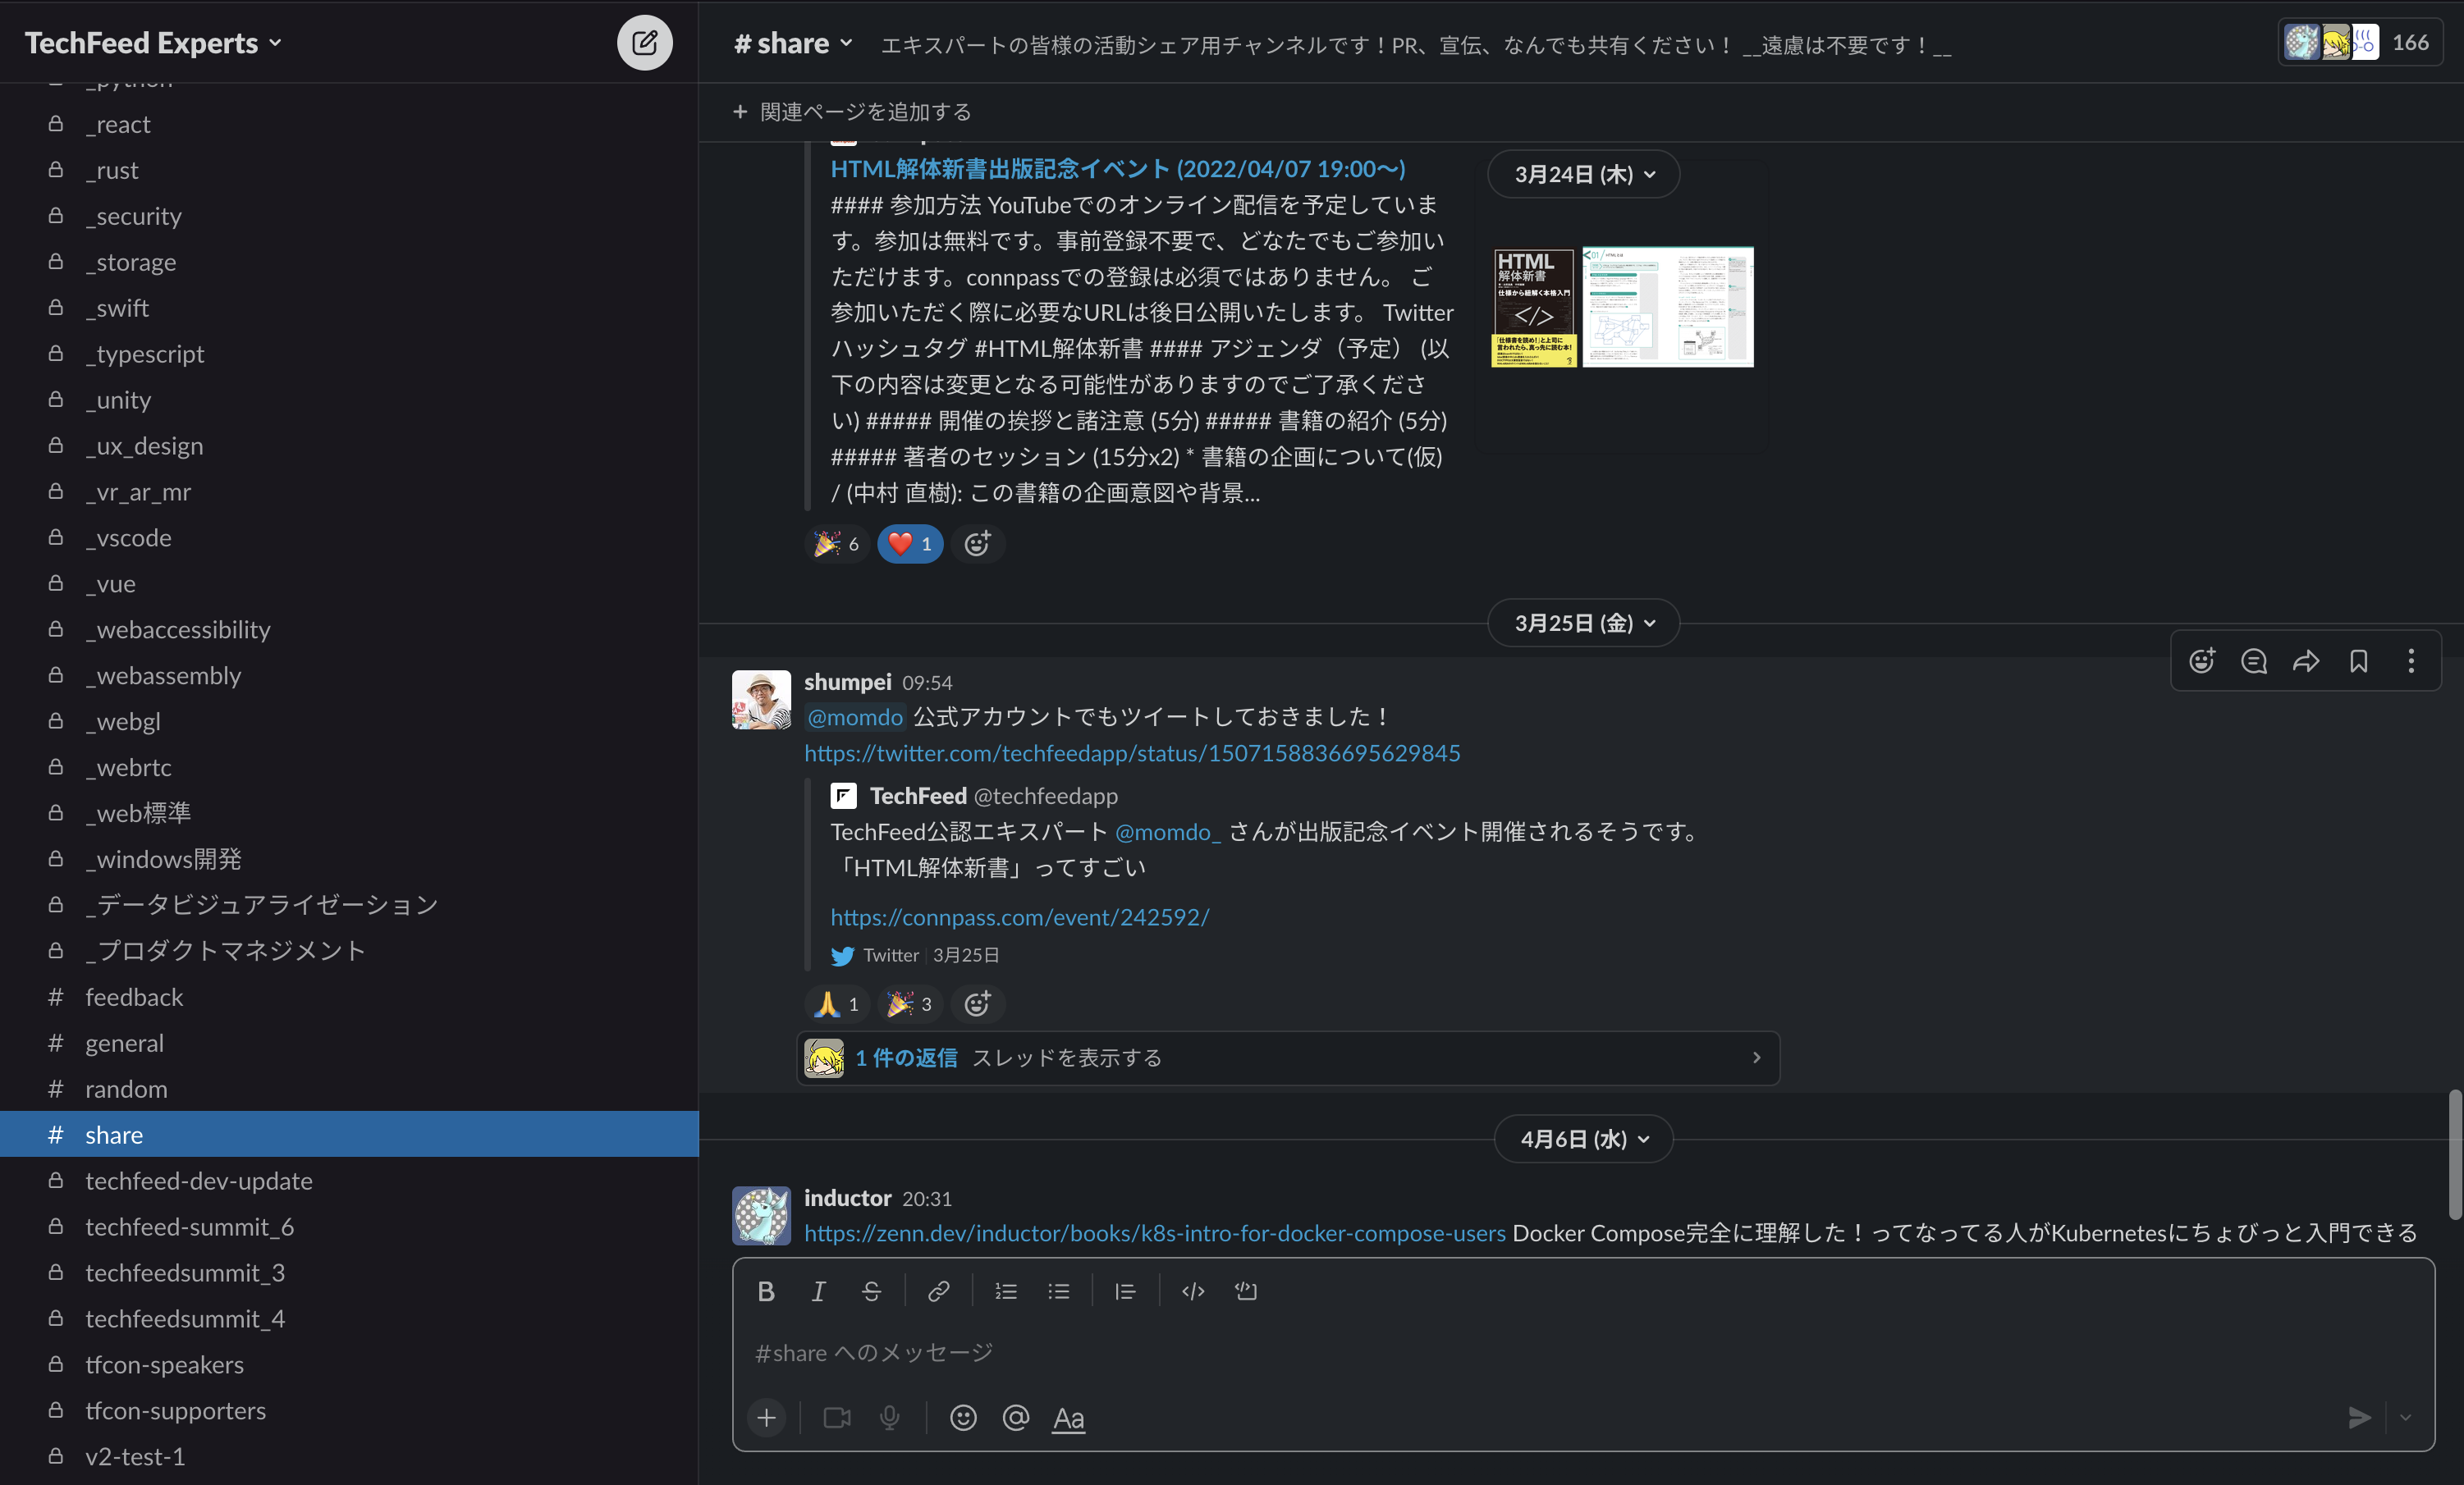Viewport: 2464px width, 1485px height.
Task: Insert a code block in the composer
Action: click(1245, 1291)
